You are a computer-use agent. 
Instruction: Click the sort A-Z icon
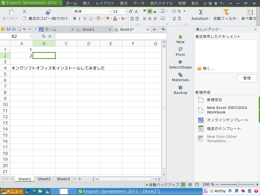[x=250, y=12]
